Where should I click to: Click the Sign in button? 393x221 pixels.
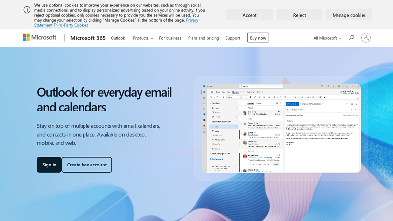pyautogui.click(x=49, y=165)
